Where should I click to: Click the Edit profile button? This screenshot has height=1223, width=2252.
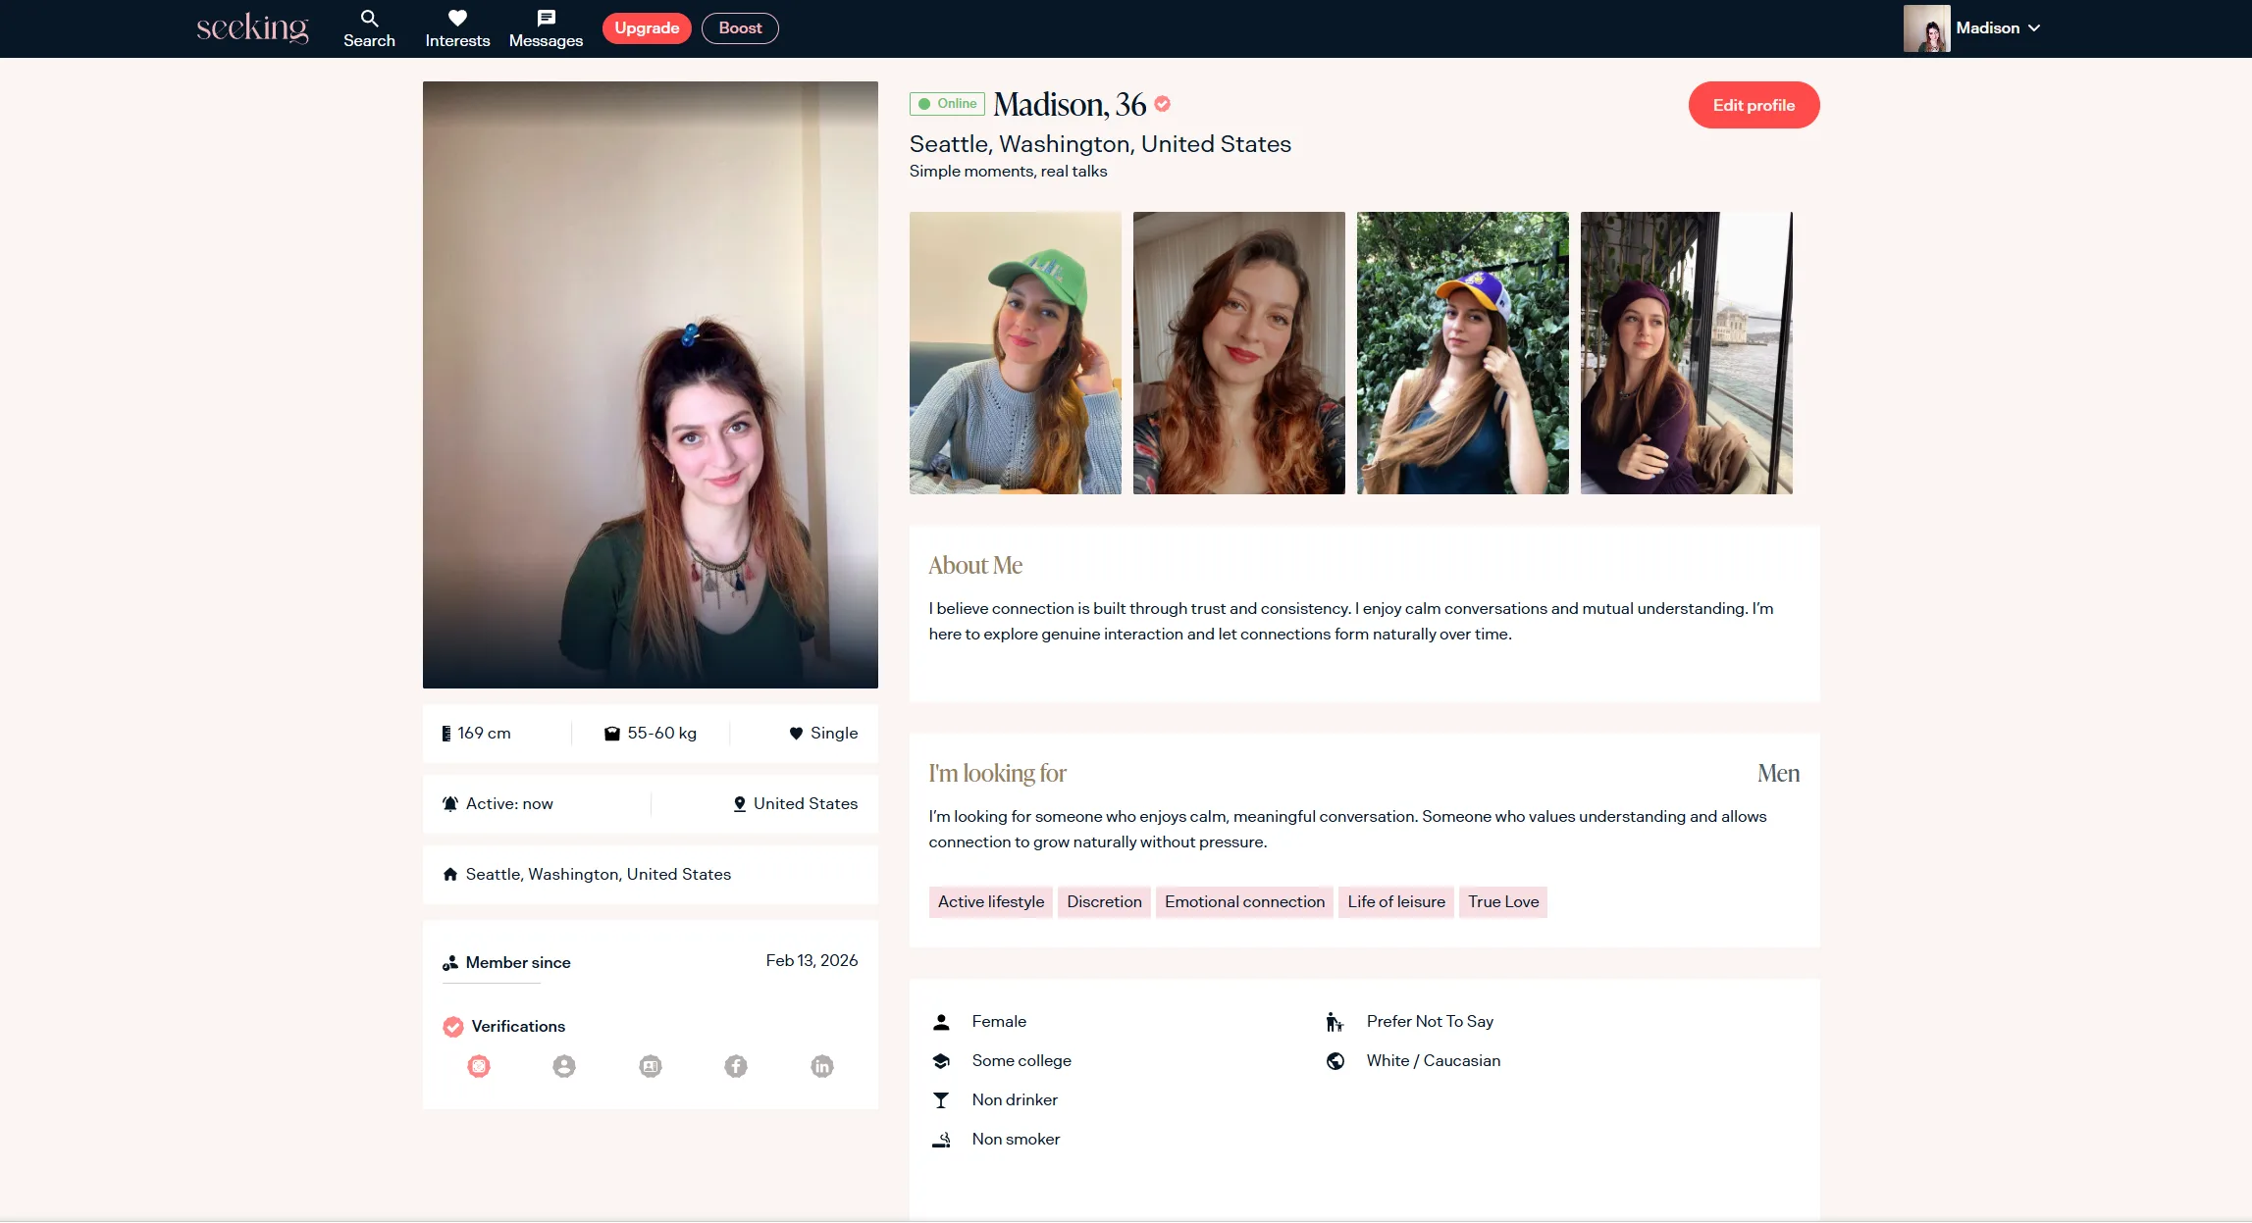(x=1754, y=105)
